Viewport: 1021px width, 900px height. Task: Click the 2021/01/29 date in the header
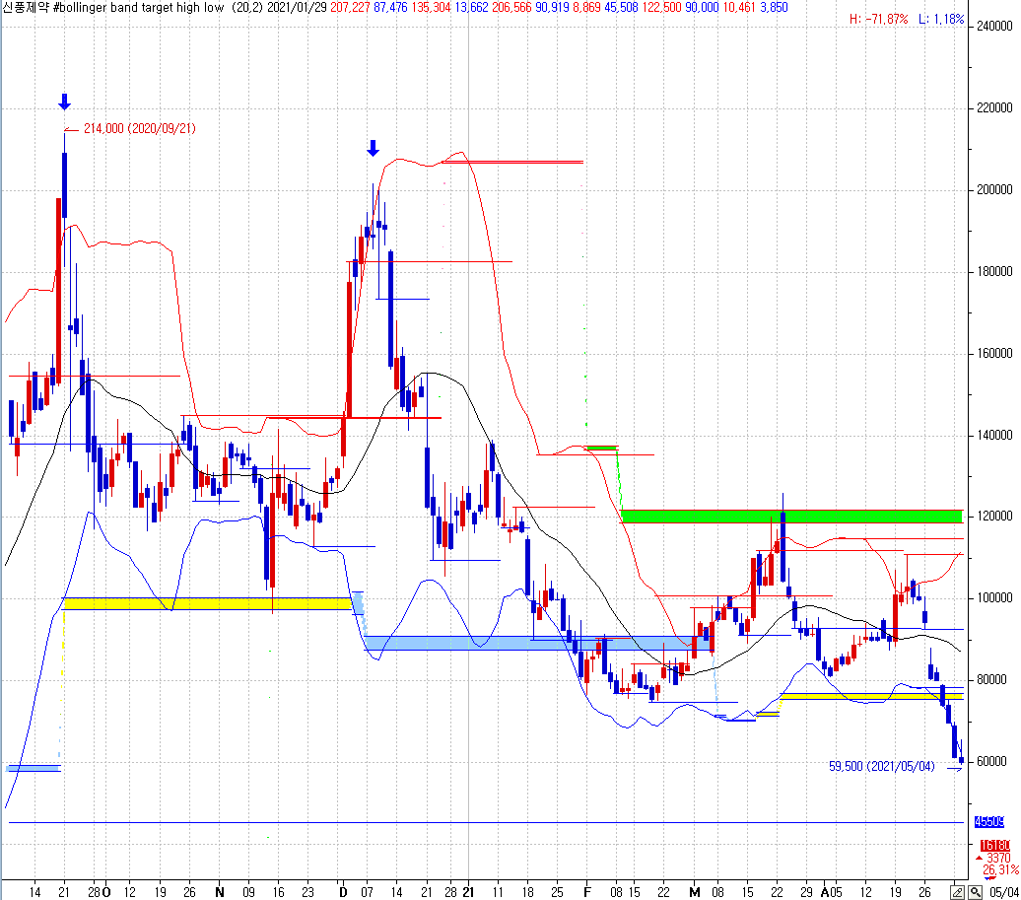pos(297,7)
